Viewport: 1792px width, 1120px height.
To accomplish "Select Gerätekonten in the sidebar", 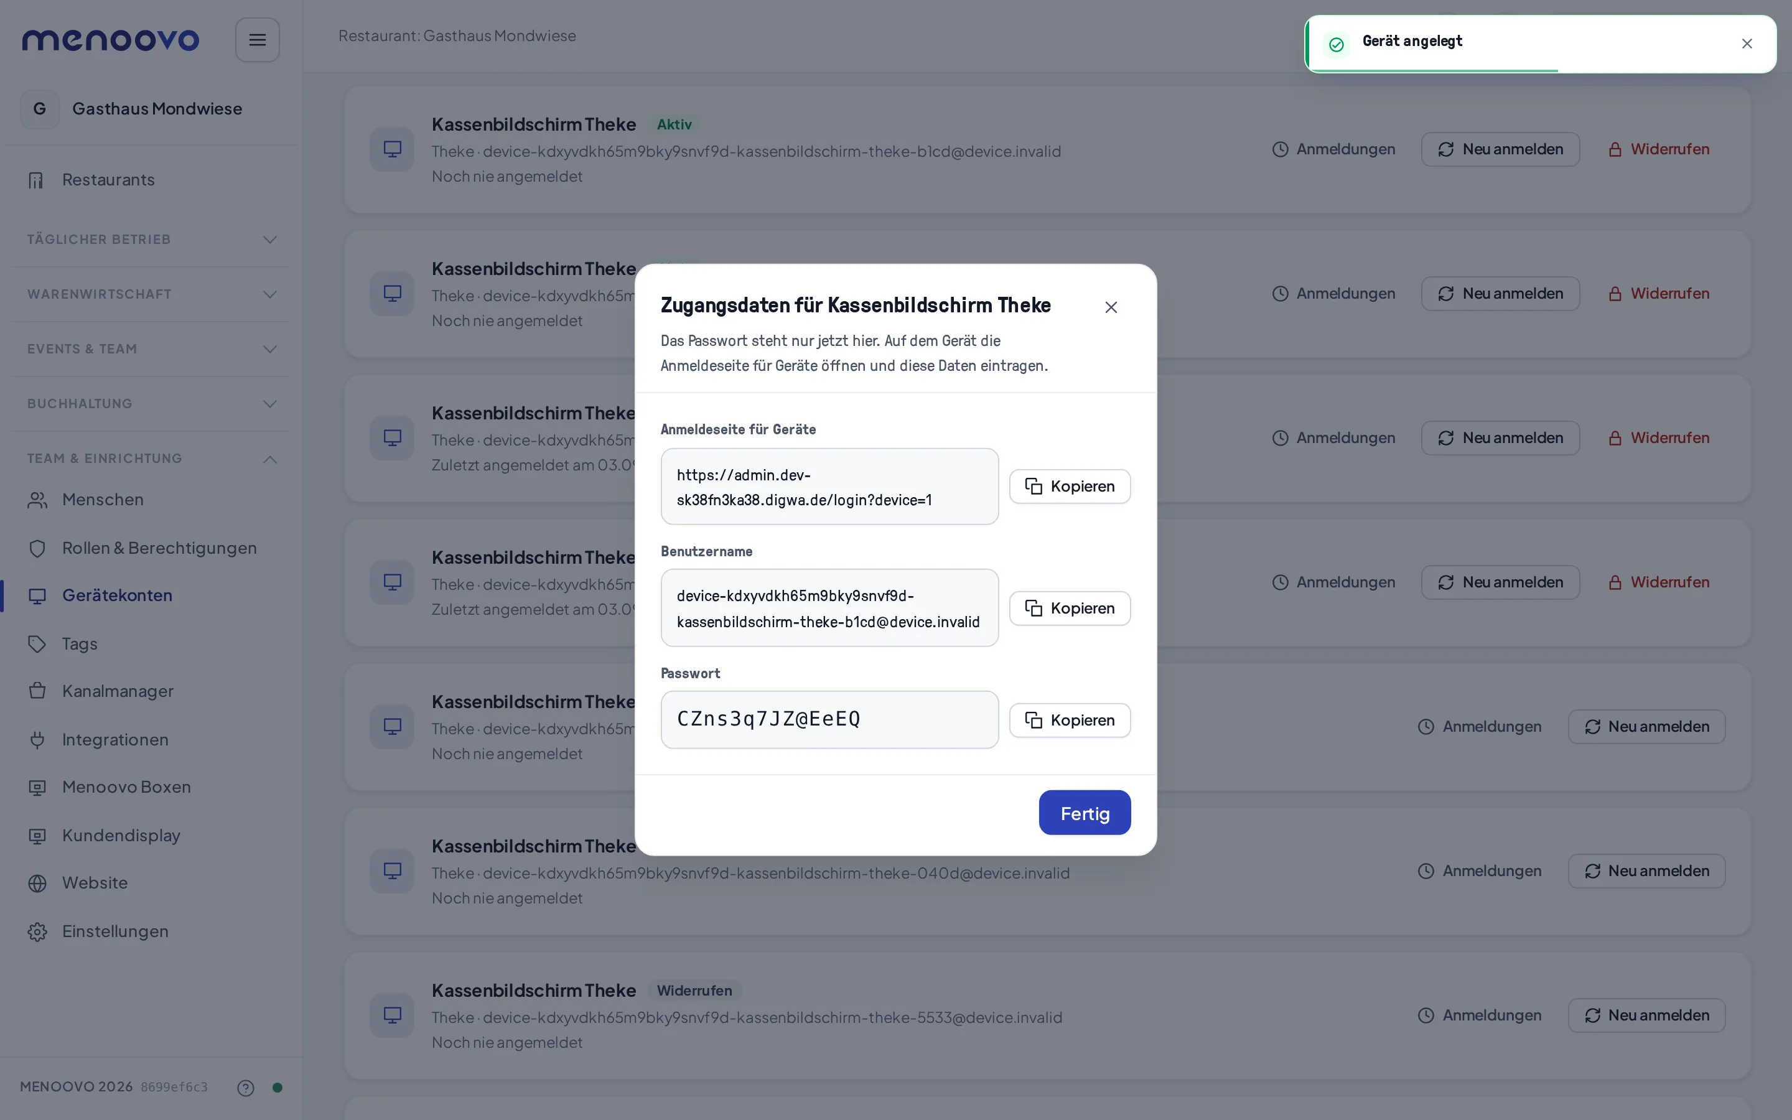I will pyautogui.click(x=152, y=595).
